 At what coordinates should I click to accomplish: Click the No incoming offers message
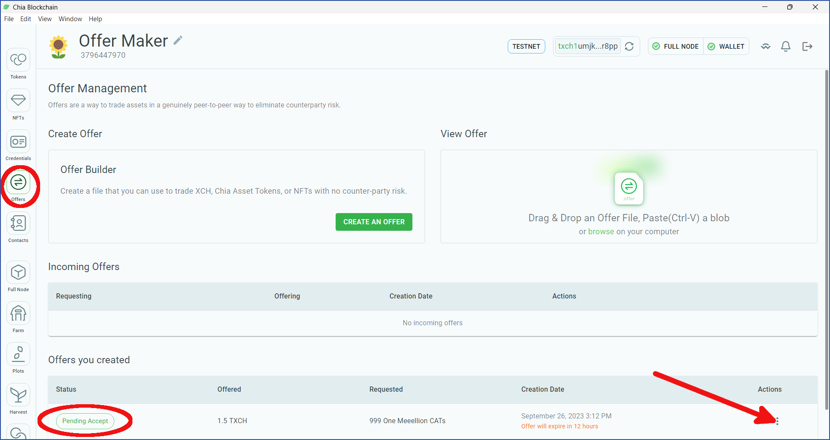[x=433, y=323]
